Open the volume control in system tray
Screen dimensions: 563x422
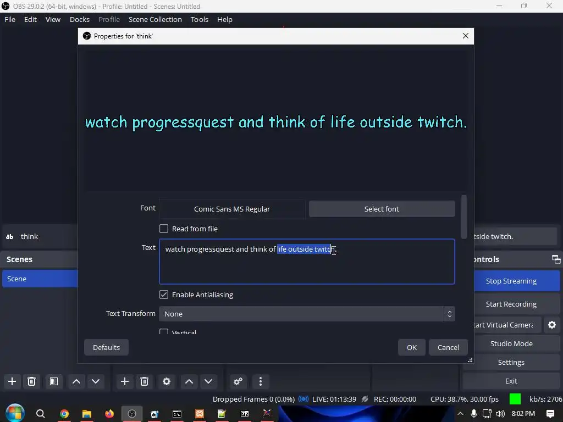(x=500, y=414)
